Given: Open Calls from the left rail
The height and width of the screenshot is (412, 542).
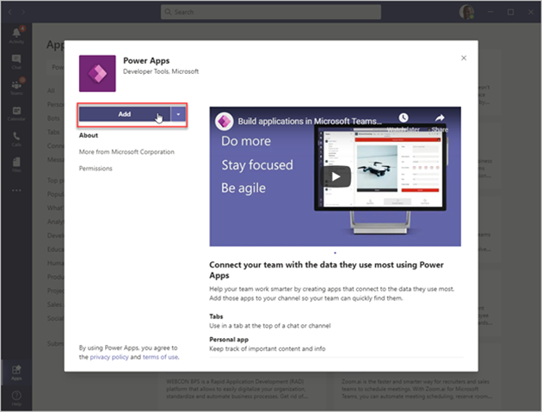Looking at the screenshot, I should 16,138.
